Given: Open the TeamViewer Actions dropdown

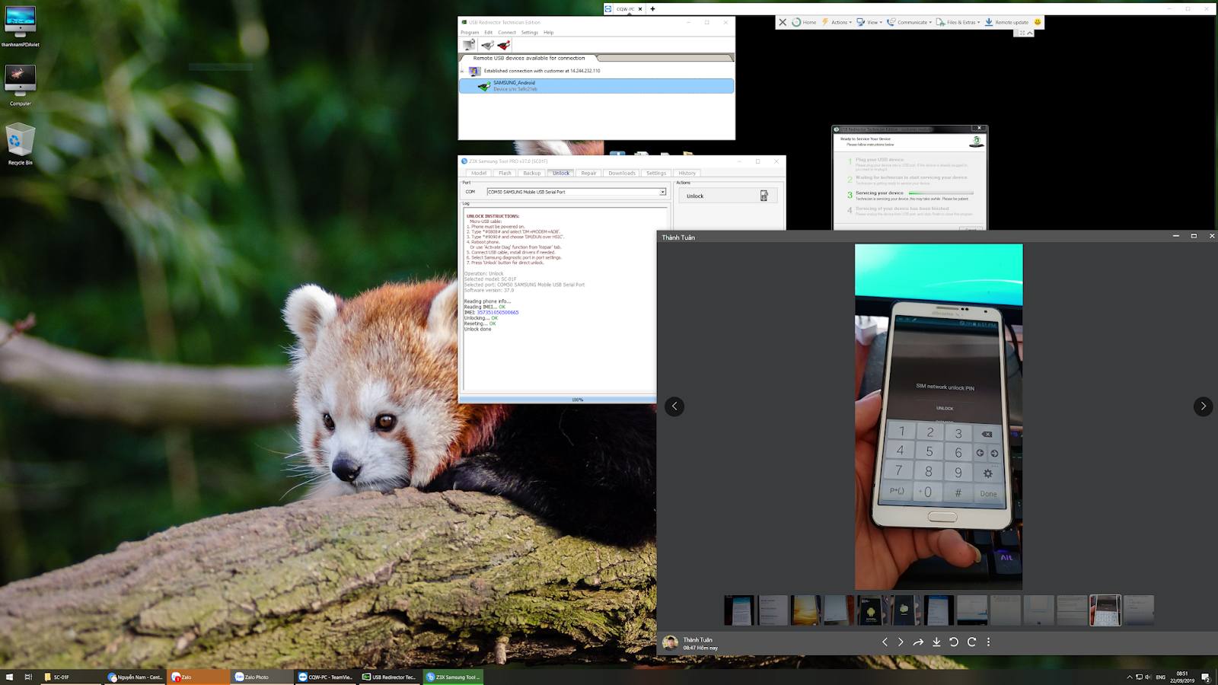Looking at the screenshot, I should 836,22.
